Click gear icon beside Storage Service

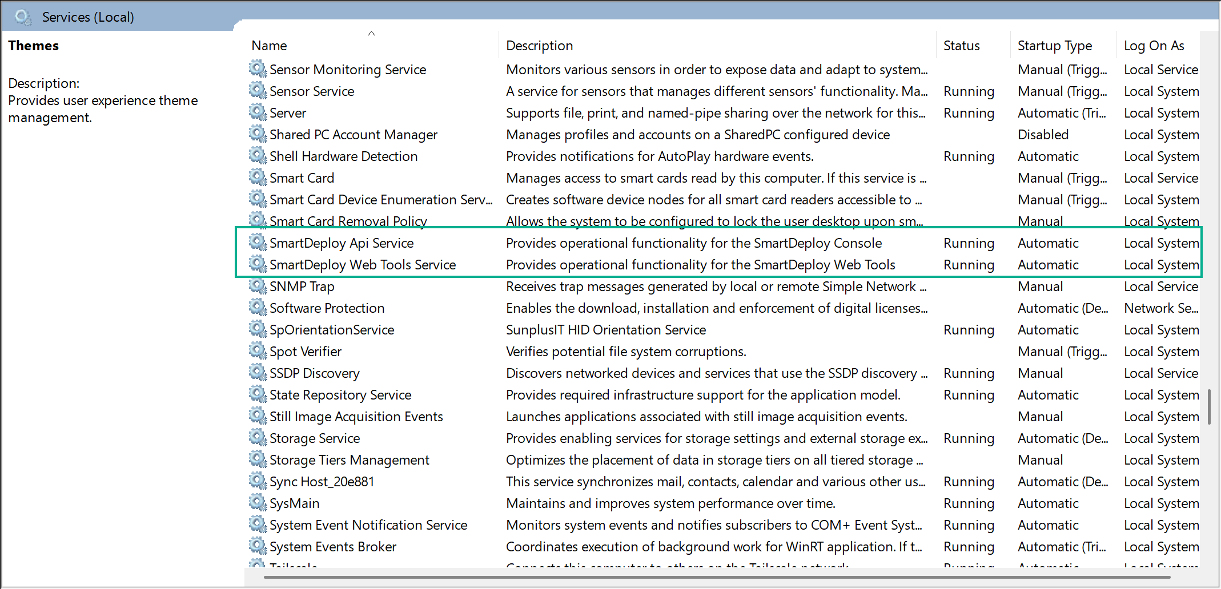click(x=258, y=438)
